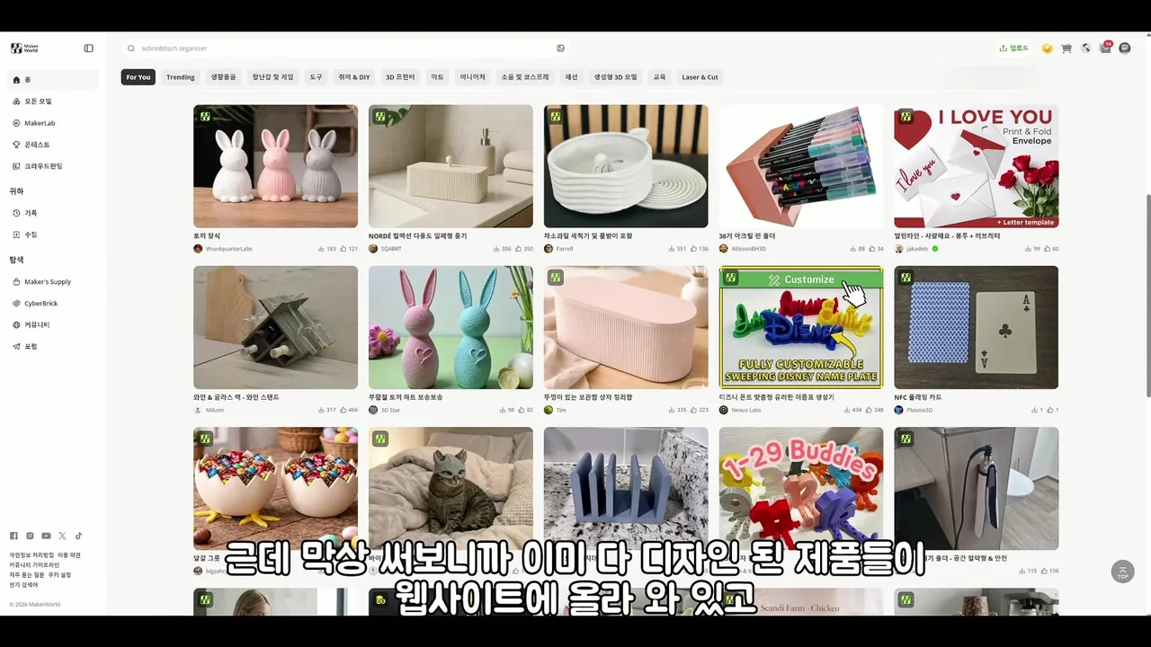Open MakerWorld Instagram icon
Image resolution: width=1151 pixels, height=647 pixels.
click(x=30, y=536)
